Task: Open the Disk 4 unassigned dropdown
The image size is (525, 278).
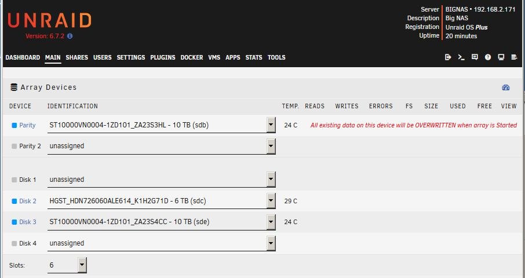Action: [x=162, y=243]
